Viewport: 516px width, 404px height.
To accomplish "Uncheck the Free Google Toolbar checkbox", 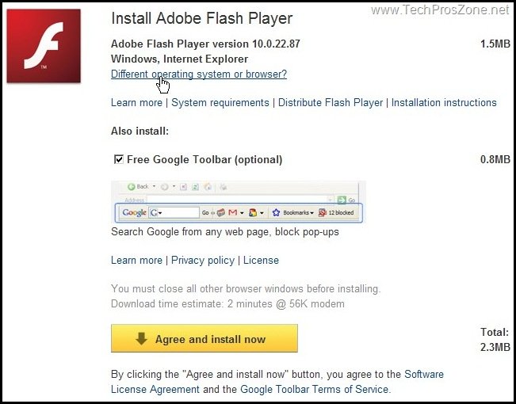I will click(118, 159).
